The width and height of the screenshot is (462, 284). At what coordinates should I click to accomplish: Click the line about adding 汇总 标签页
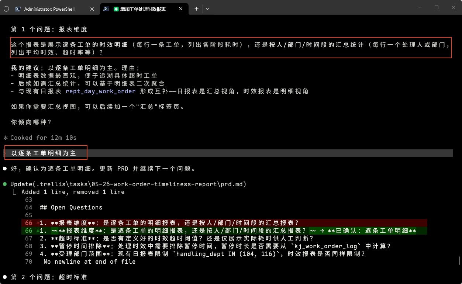[x=97, y=107]
